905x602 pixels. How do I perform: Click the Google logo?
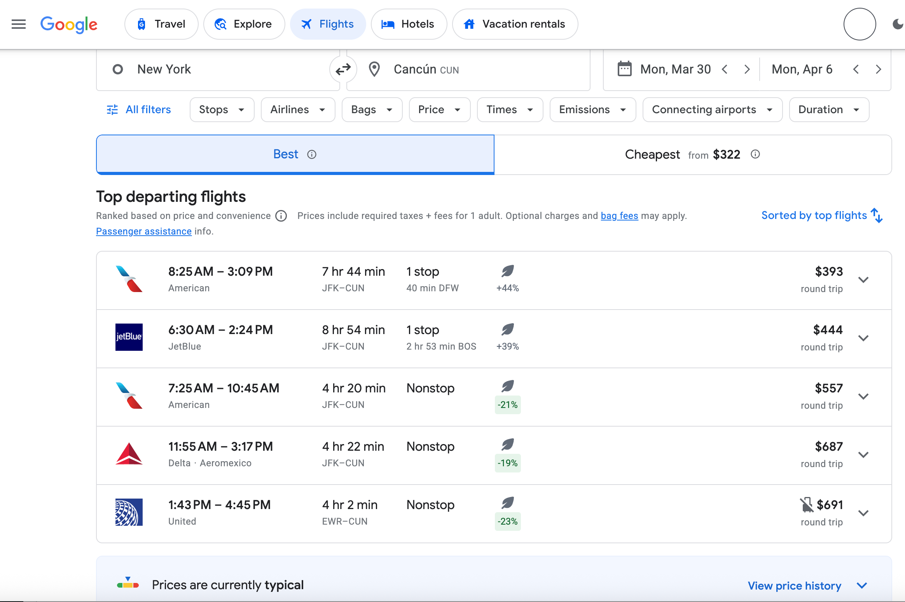pyautogui.click(x=69, y=24)
